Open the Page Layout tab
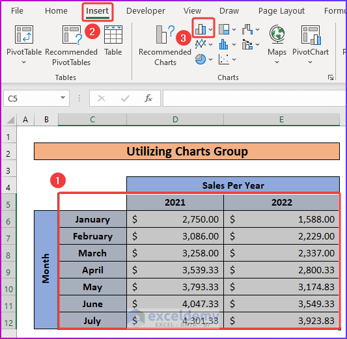 [281, 11]
